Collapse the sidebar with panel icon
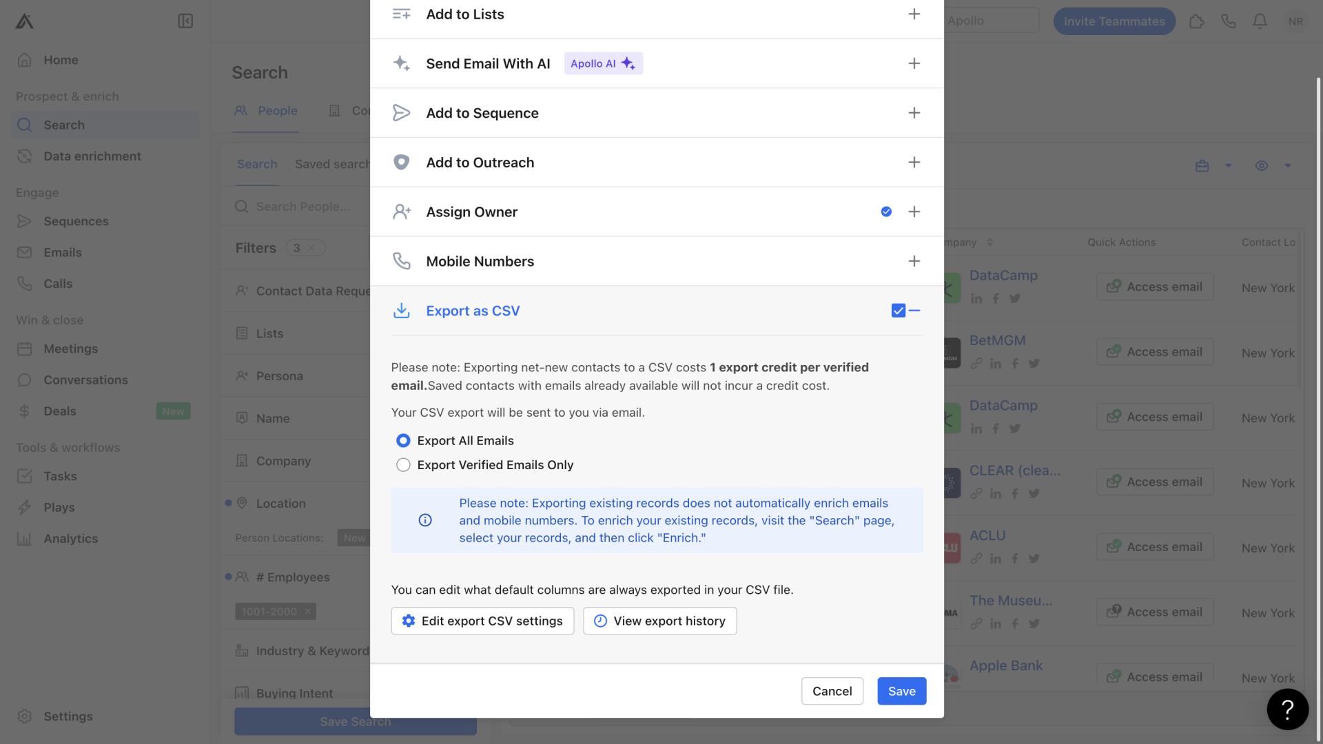 pyautogui.click(x=185, y=21)
